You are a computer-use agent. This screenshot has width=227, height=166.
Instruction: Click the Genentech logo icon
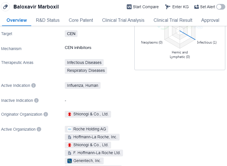coord(70,161)
